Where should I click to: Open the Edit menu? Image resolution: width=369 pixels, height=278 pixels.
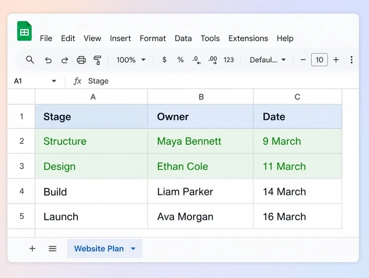pyautogui.click(x=68, y=38)
